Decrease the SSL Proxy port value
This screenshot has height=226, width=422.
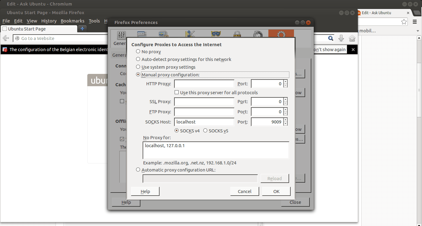coord(285,103)
